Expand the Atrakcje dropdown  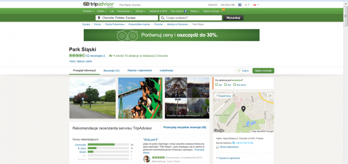pyautogui.click(x=141, y=11)
